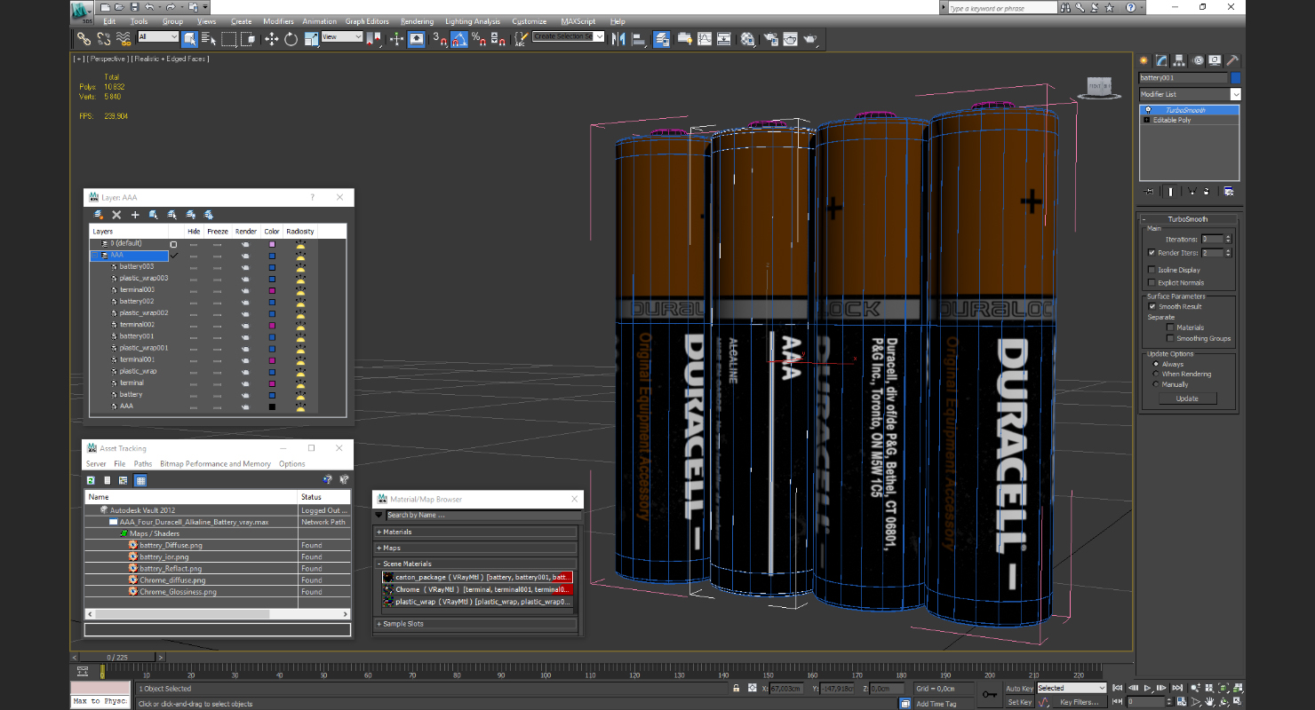Click the battery001 object color swatch
1315x710 pixels.
[1235, 78]
